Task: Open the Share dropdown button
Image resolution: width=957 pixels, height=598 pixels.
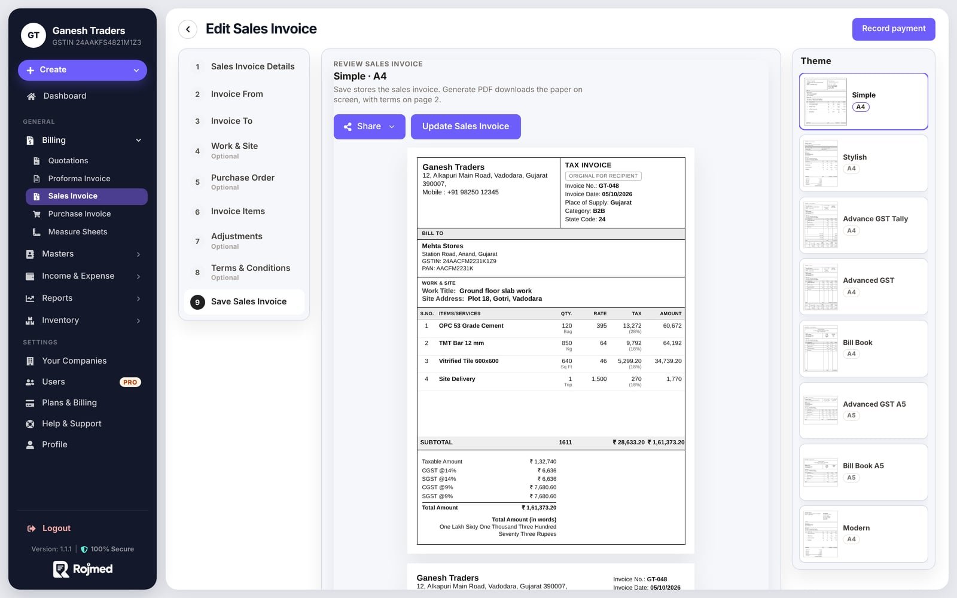Action: pos(369,127)
